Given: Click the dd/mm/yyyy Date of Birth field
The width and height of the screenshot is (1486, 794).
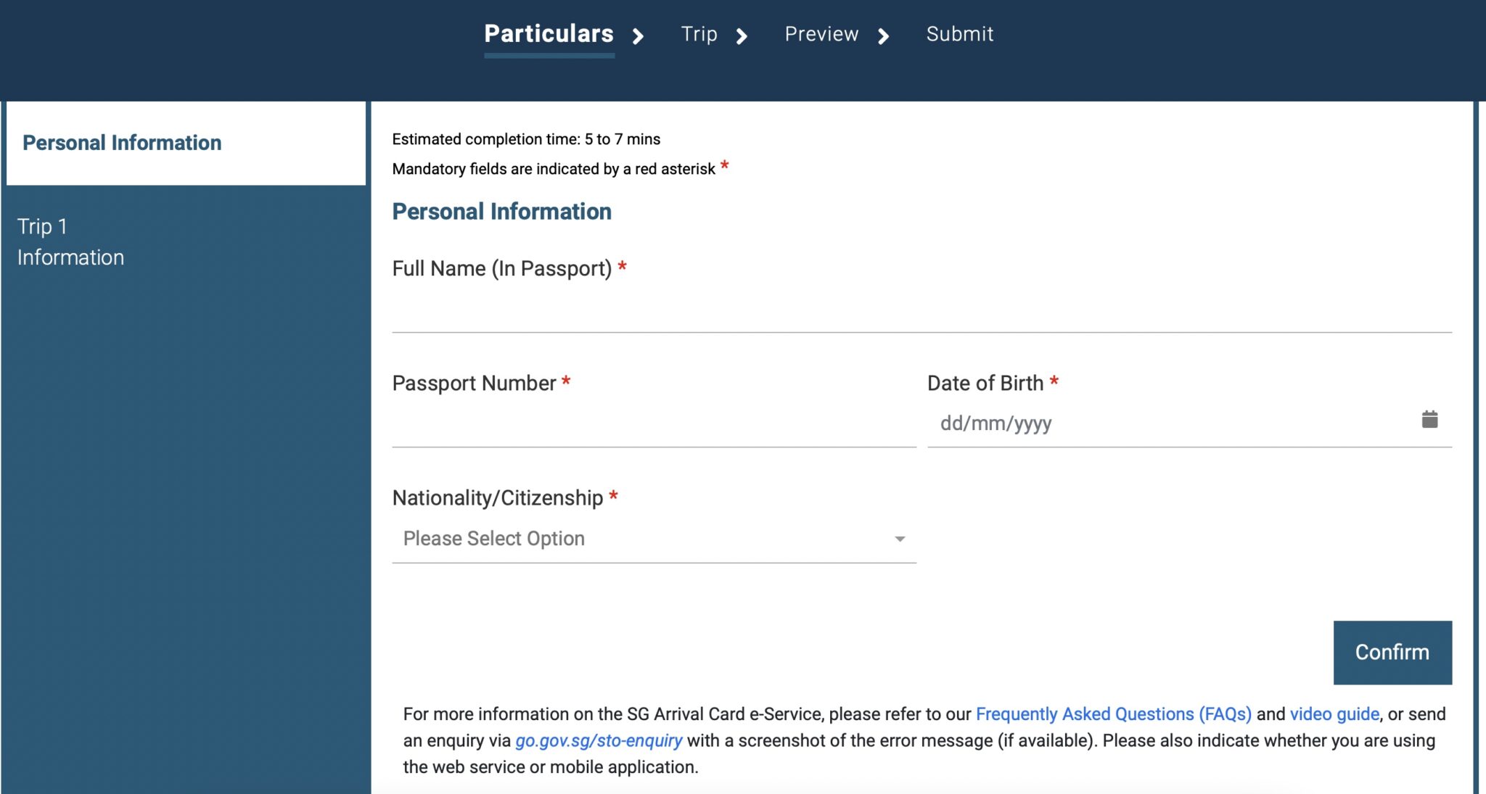Looking at the screenshot, I should [1189, 423].
